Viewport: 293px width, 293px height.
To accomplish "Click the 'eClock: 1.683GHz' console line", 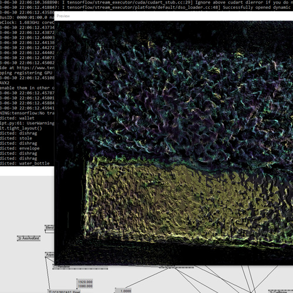I will (x=27, y=22).
